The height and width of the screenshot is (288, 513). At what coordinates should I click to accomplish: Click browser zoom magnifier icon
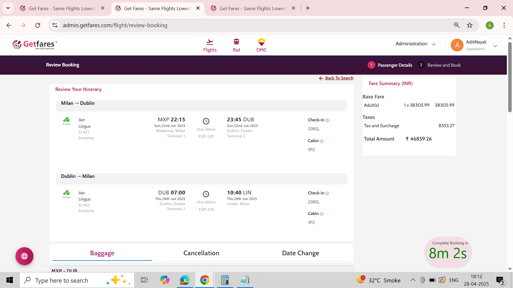coord(457,25)
